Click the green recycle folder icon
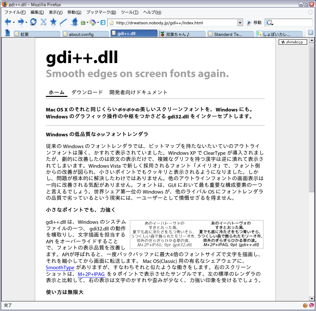This screenshot has width=316, height=311. 83,23
